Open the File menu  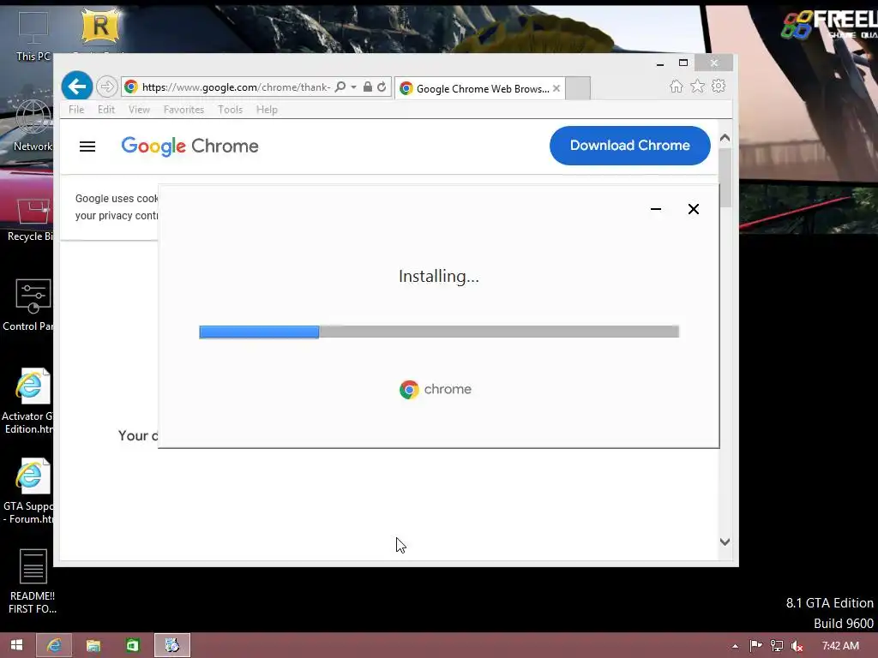pyautogui.click(x=76, y=110)
